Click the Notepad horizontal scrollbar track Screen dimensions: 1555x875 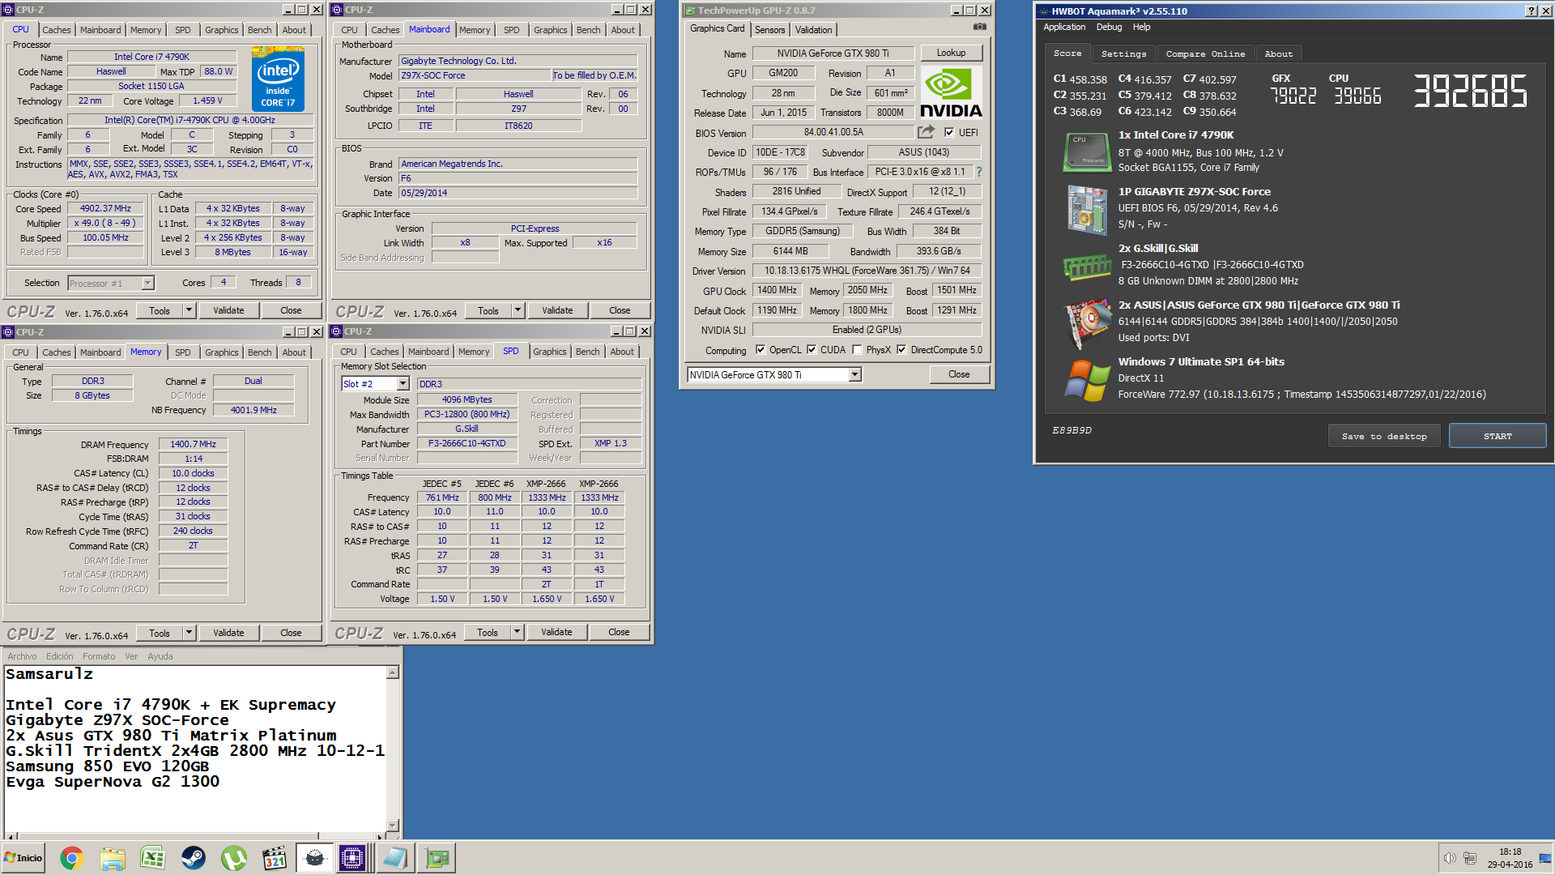click(194, 836)
